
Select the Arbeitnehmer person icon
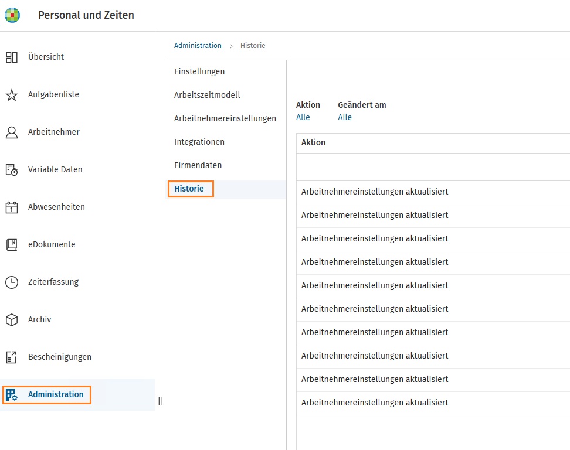[x=12, y=132]
